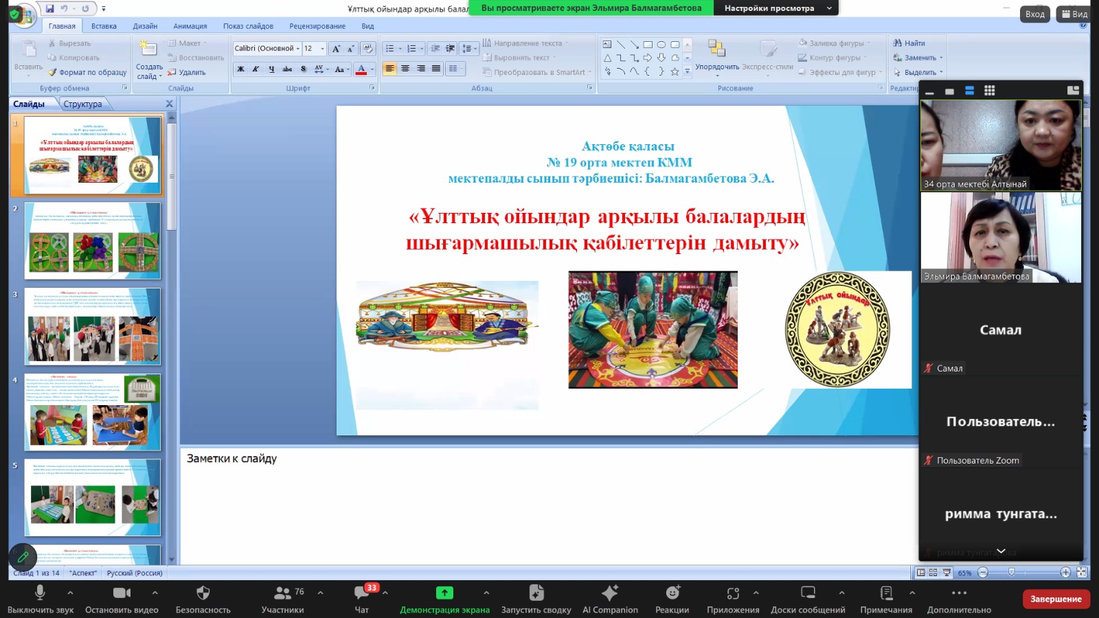Open AI Companion
The image size is (1099, 618).
click(x=609, y=593)
